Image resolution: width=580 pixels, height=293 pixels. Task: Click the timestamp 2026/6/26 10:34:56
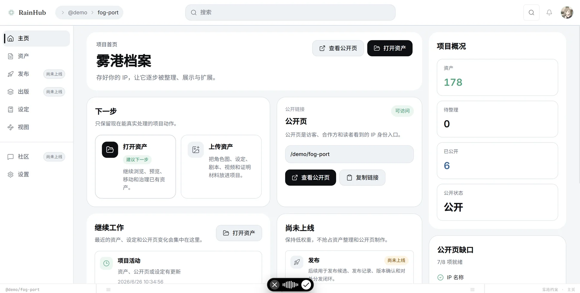pyautogui.click(x=140, y=282)
